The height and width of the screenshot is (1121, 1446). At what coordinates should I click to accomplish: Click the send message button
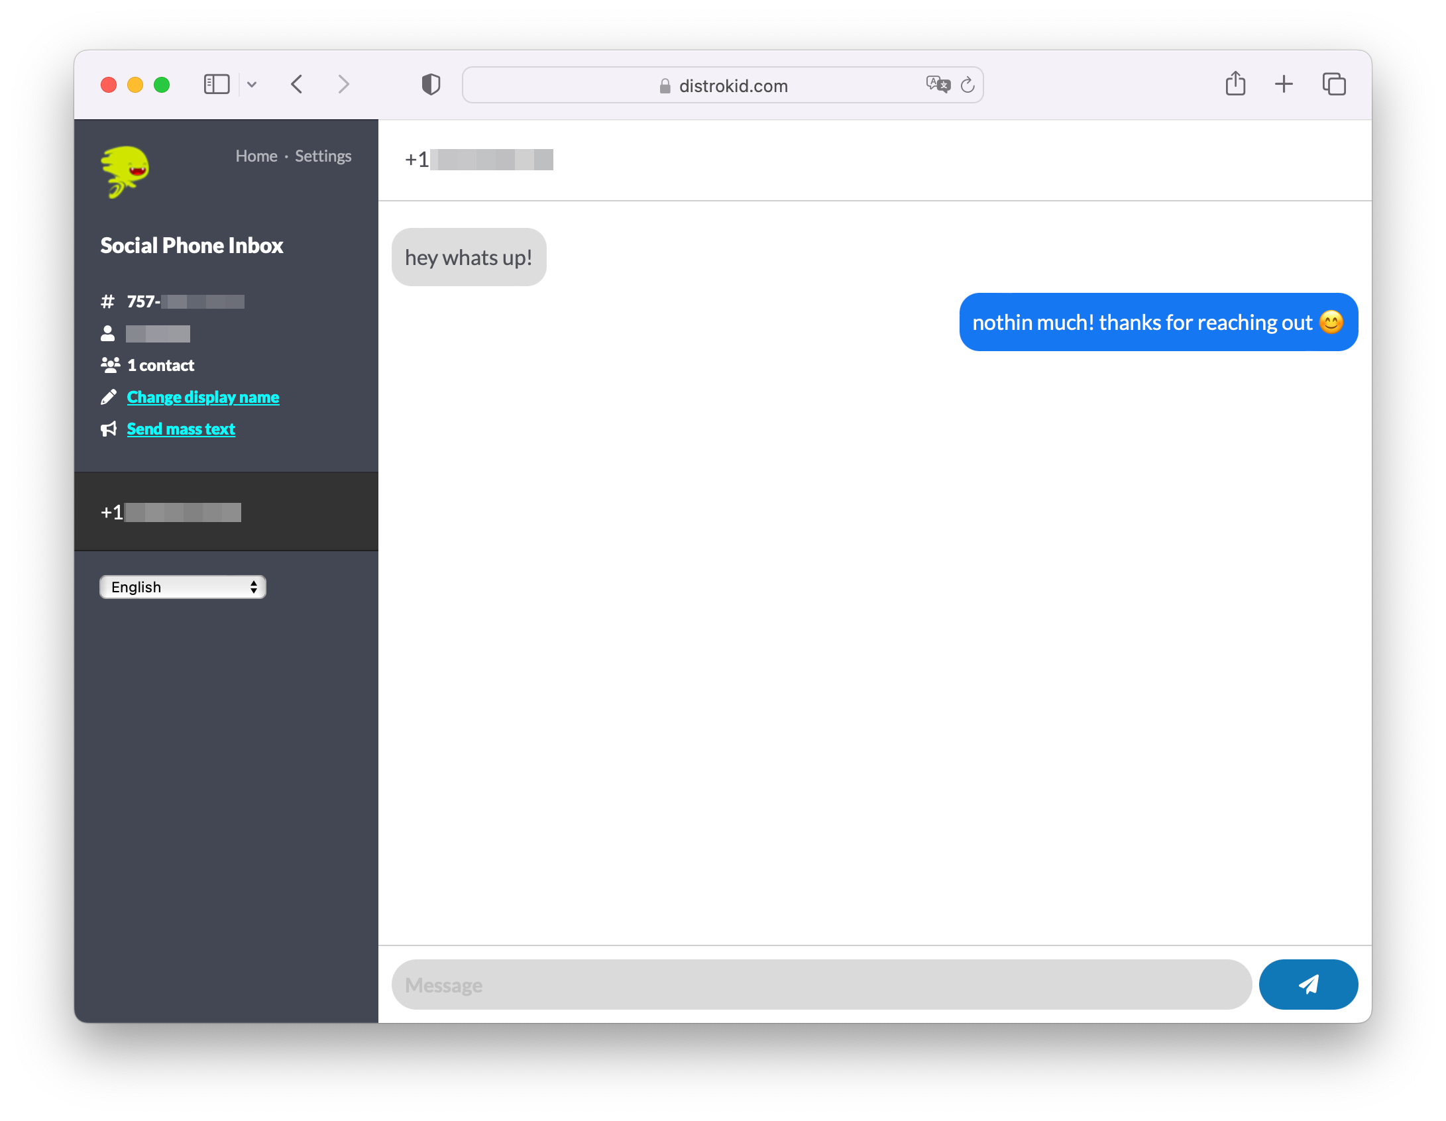pos(1307,984)
